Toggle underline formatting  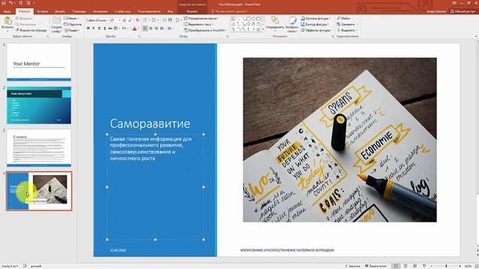(99, 28)
